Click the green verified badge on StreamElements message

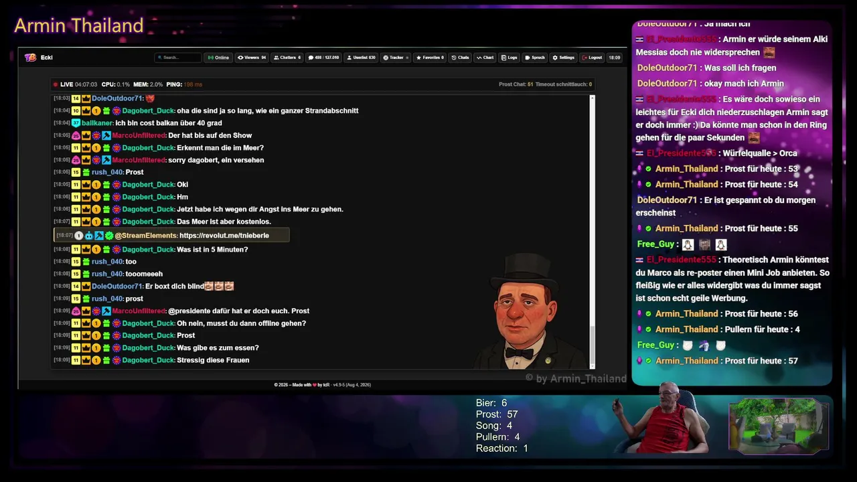tap(109, 236)
